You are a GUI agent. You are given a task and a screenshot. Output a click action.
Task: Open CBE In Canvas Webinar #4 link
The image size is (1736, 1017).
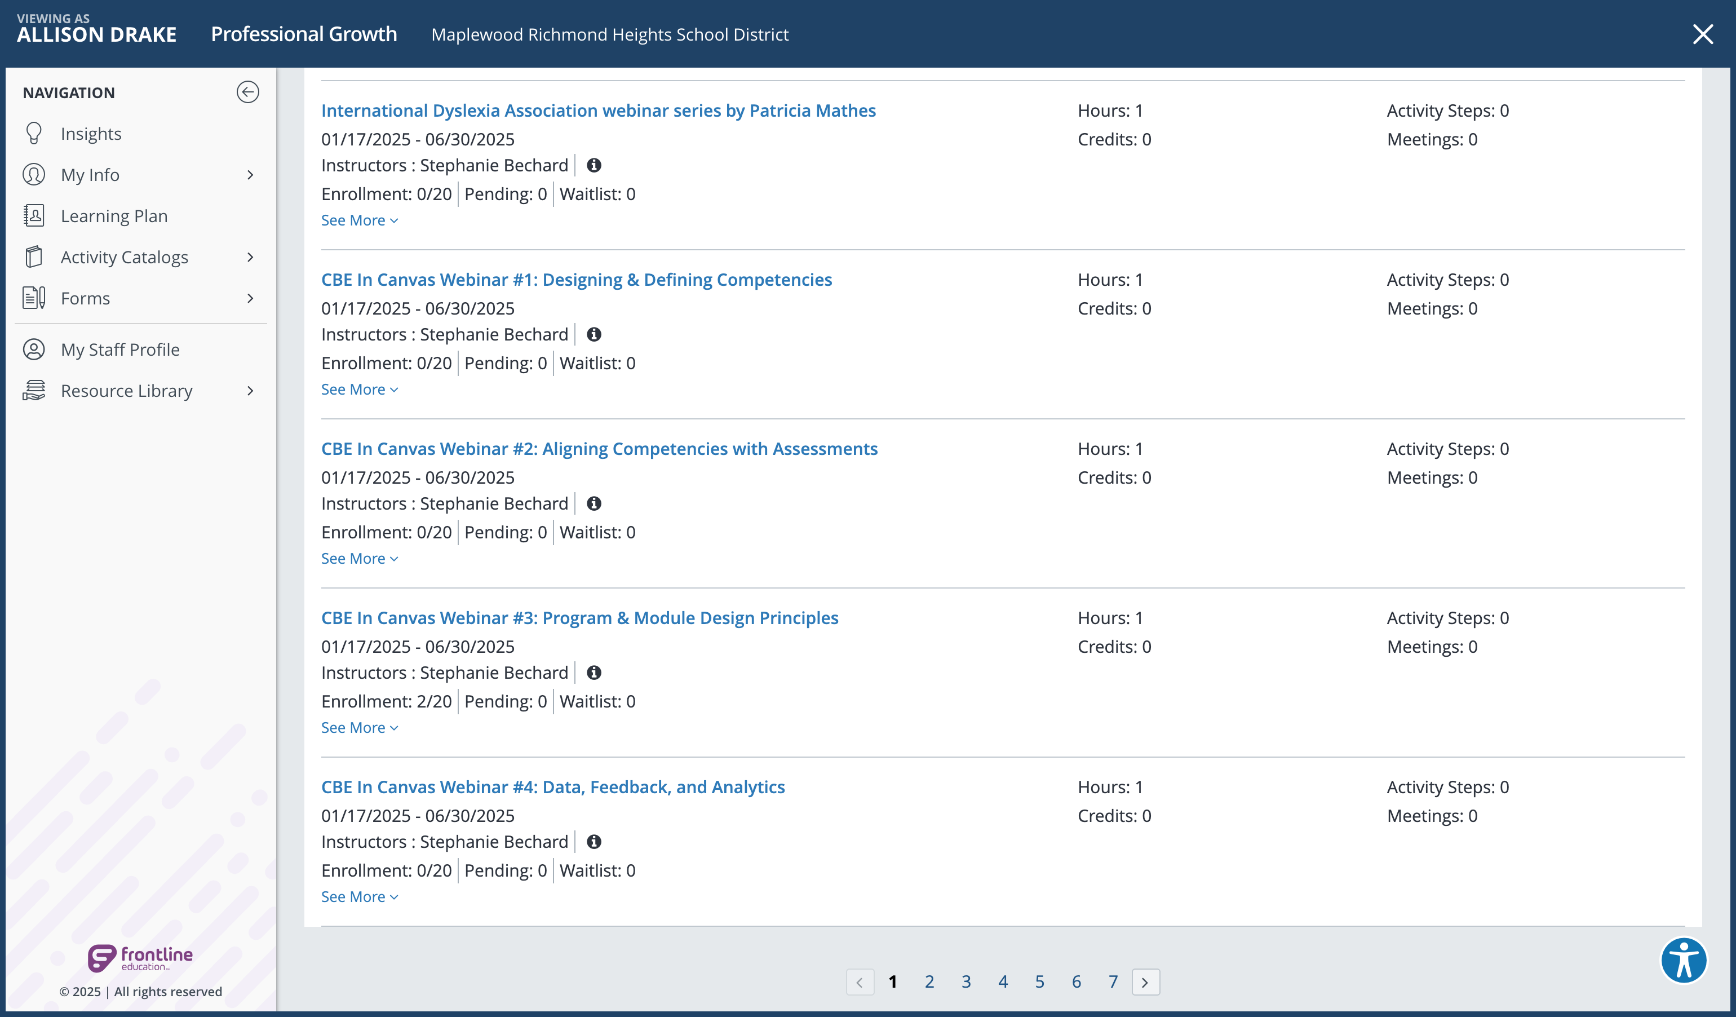(x=553, y=787)
